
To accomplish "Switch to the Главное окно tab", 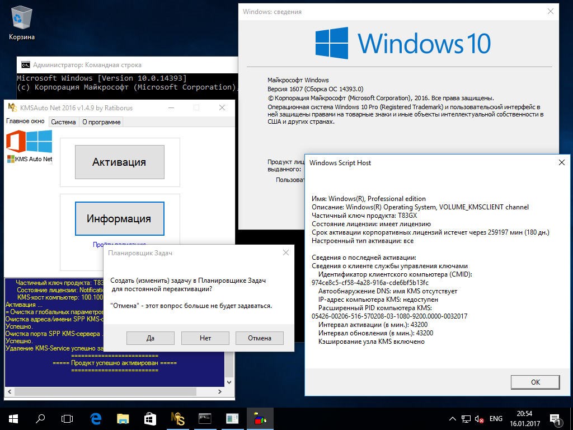I will tap(26, 121).
